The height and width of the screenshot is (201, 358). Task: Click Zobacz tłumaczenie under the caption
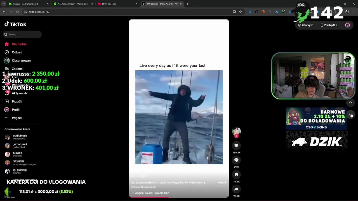[x=144, y=187]
